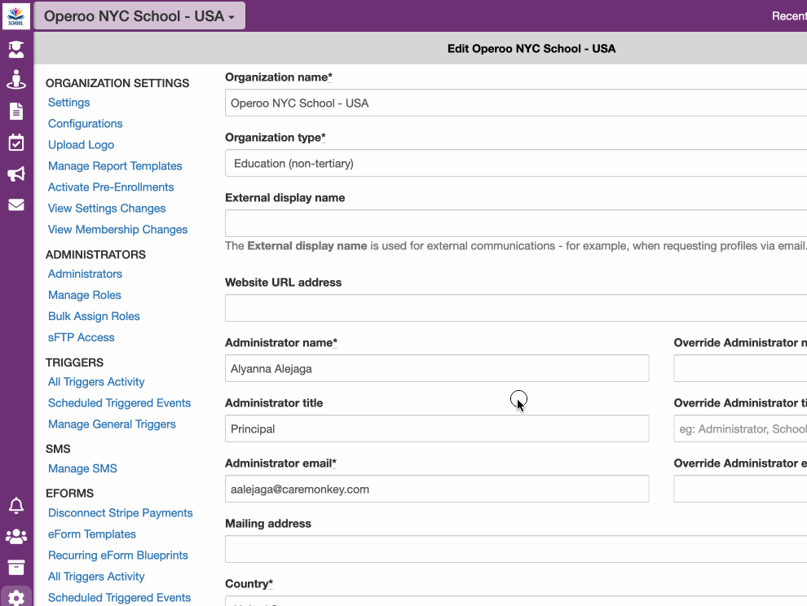The image size is (807, 606).
Task: Open Activate Pre-Enrollments
Action: coord(111,187)
